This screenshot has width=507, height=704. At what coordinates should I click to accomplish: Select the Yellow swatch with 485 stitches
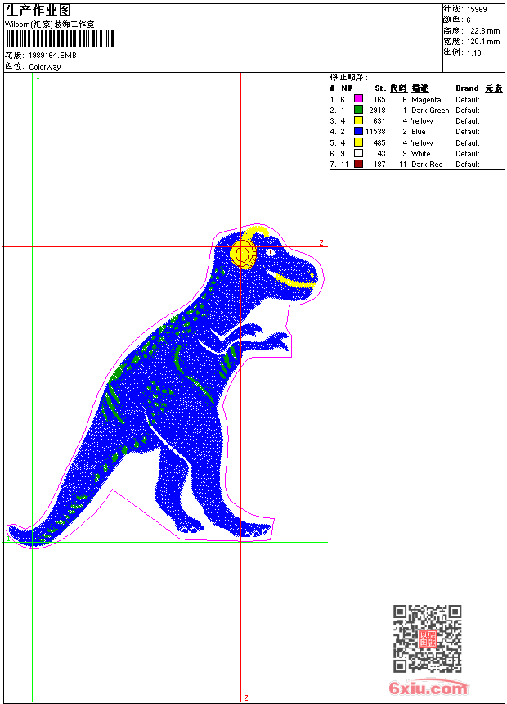click(358, 142)
